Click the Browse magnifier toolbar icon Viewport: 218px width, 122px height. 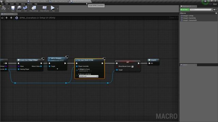point(19,8)
